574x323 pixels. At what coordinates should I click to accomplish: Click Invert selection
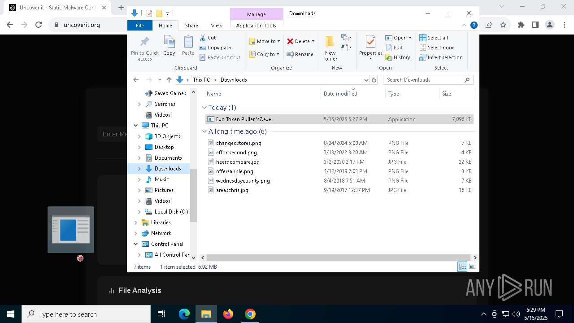pyautogui.click(x=441, y=57)
